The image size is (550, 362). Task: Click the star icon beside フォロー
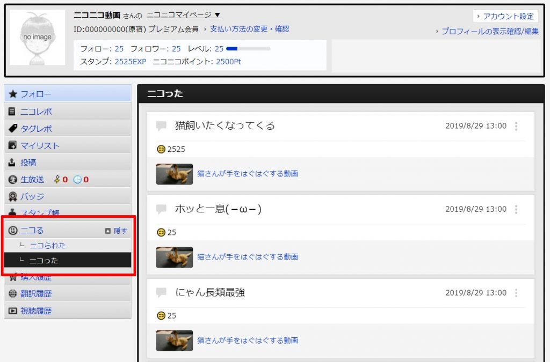13,94
